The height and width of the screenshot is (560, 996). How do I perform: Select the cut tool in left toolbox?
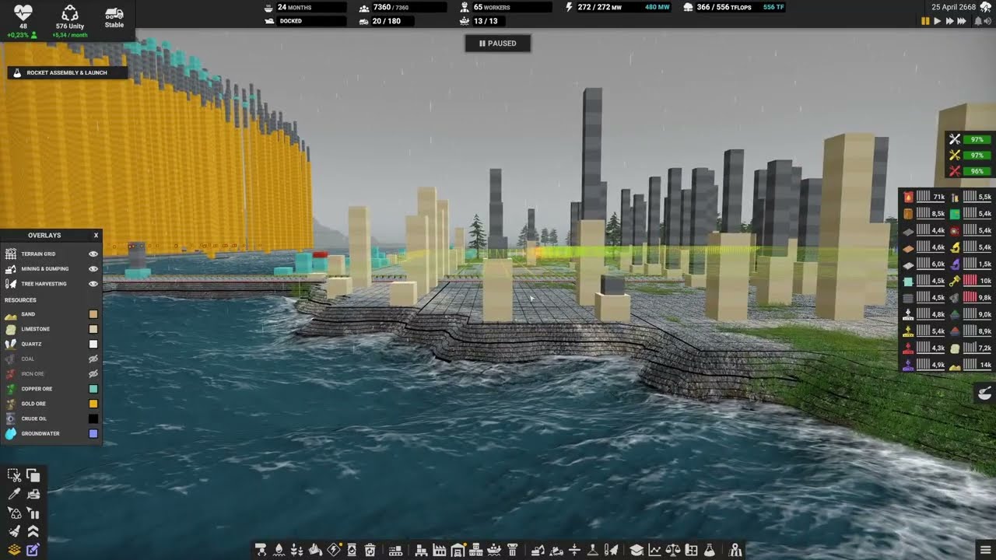click(14, 475)
